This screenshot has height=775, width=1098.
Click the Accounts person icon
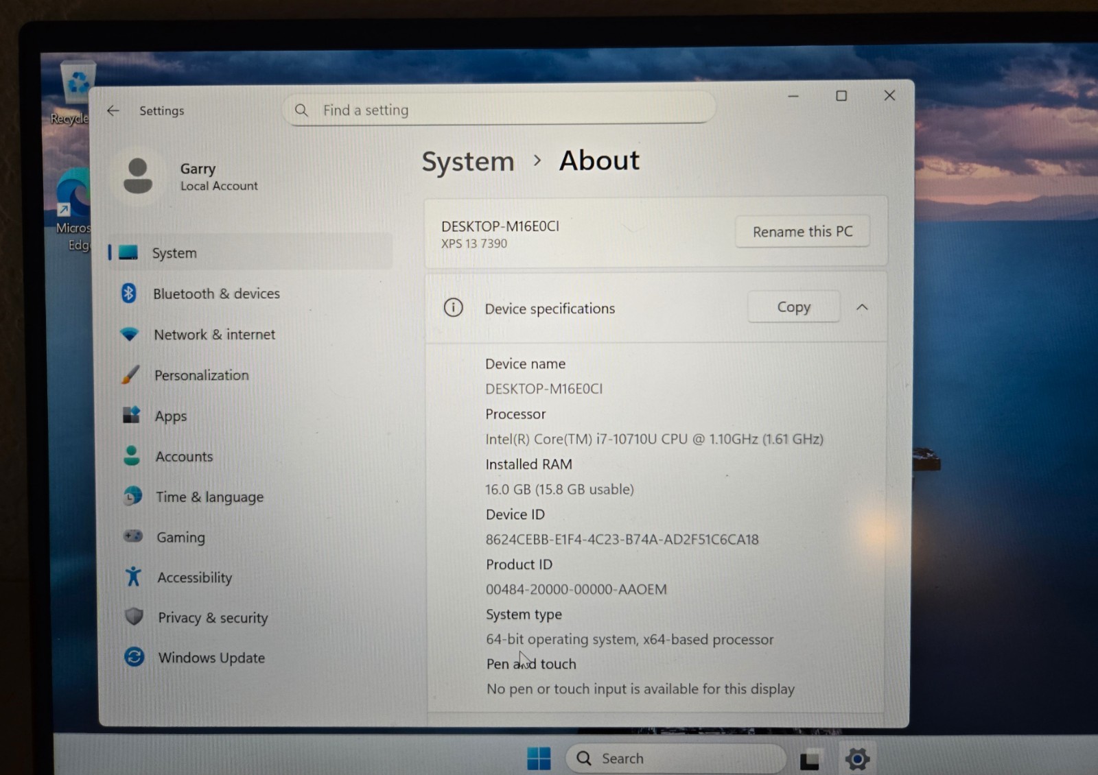132,455
